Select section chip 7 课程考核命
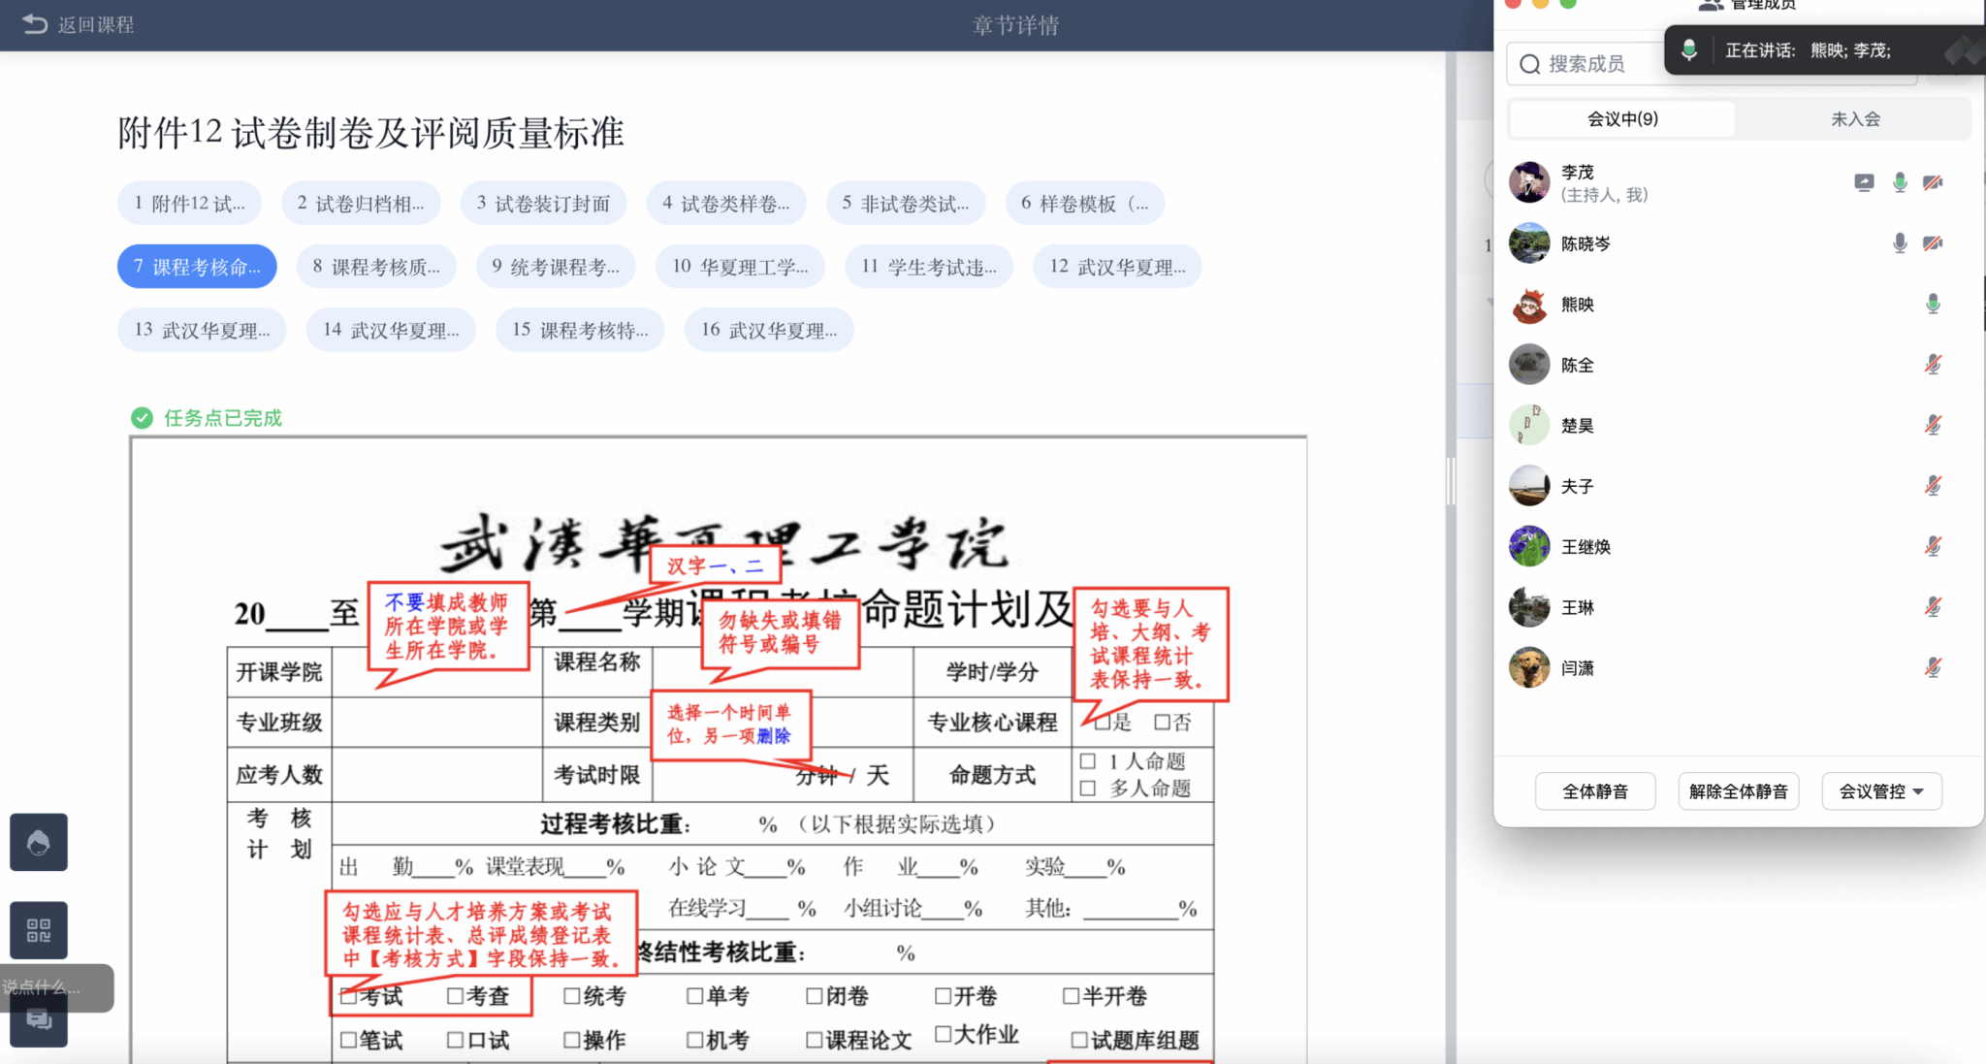 click(x=197, y=267)
